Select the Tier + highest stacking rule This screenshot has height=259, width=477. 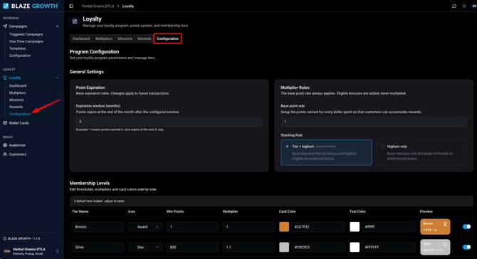tap(326, 152)
